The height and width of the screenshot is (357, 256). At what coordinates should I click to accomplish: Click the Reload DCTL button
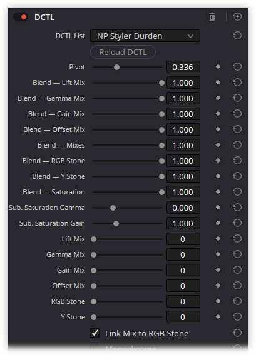coord(123,52)
